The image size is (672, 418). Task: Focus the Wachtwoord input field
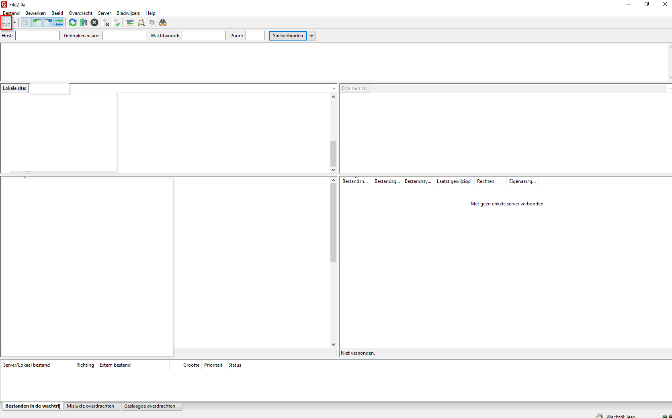tap(204, 36)
